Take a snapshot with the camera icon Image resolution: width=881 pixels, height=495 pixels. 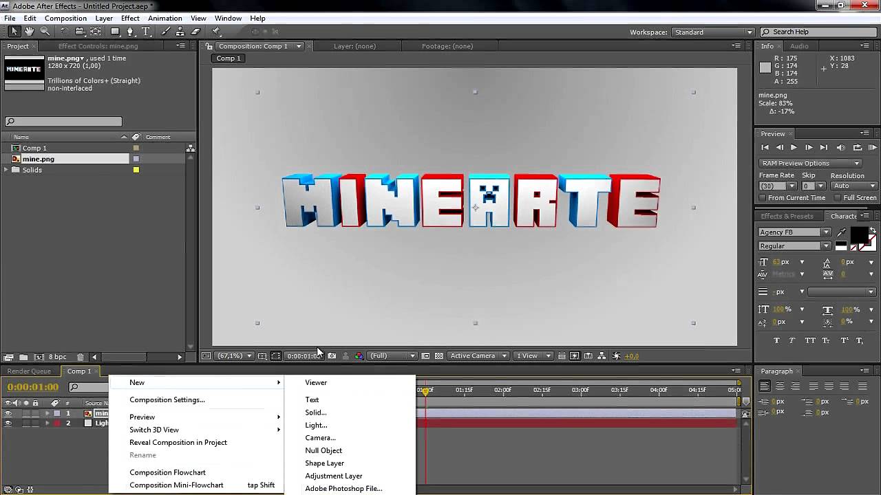click(x=332, y=356)
